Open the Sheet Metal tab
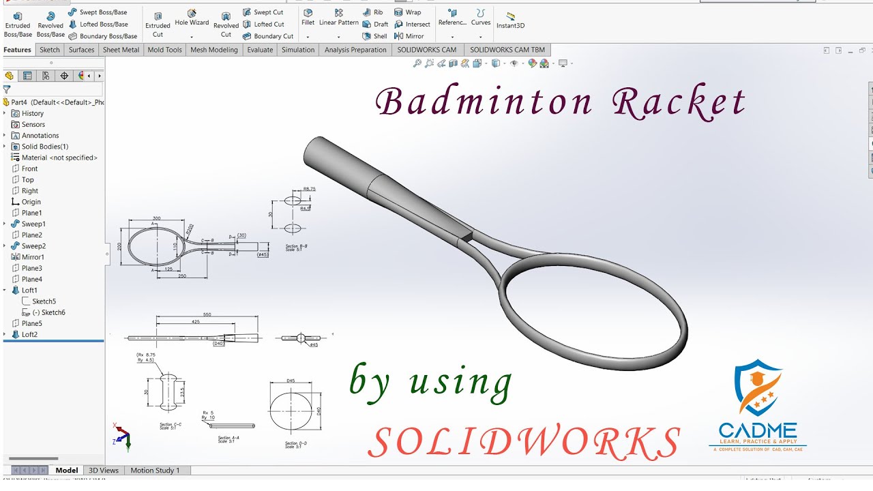 click(x=121, y=50)
